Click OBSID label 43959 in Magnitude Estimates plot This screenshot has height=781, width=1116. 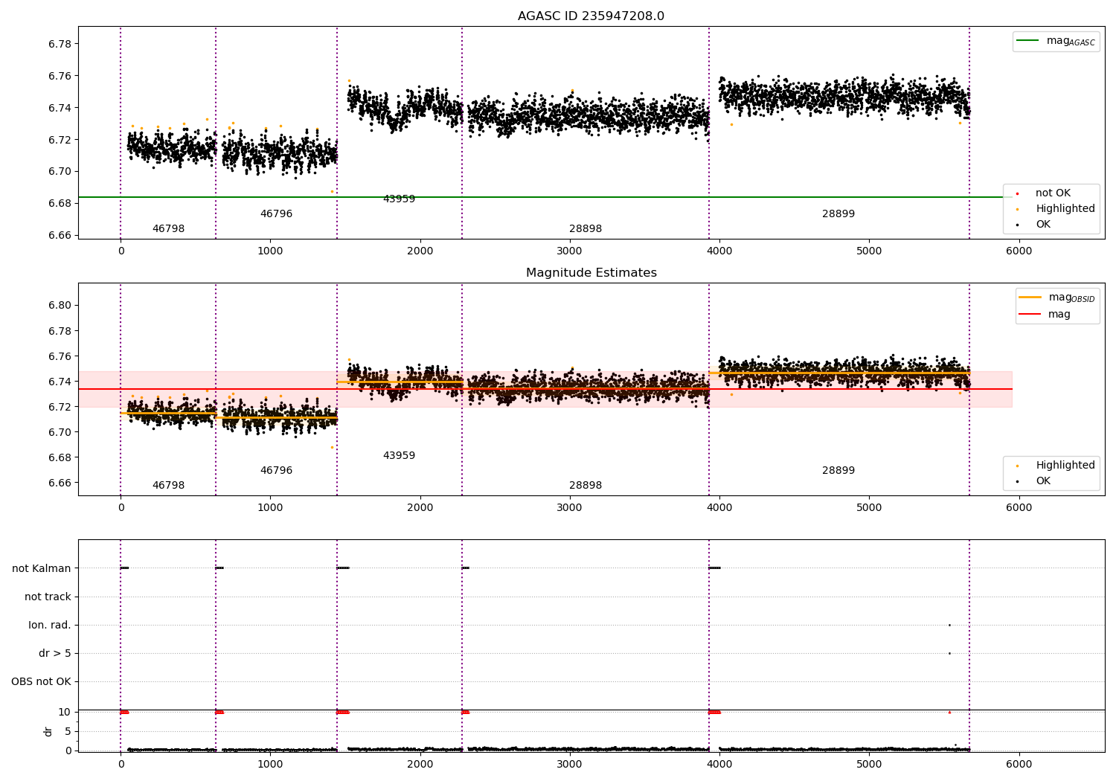coord(399,456)
